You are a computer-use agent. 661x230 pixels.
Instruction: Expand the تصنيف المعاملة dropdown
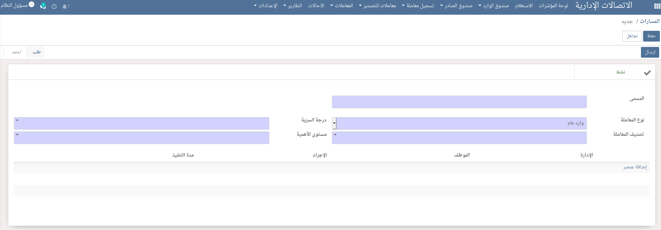(459, 138)
